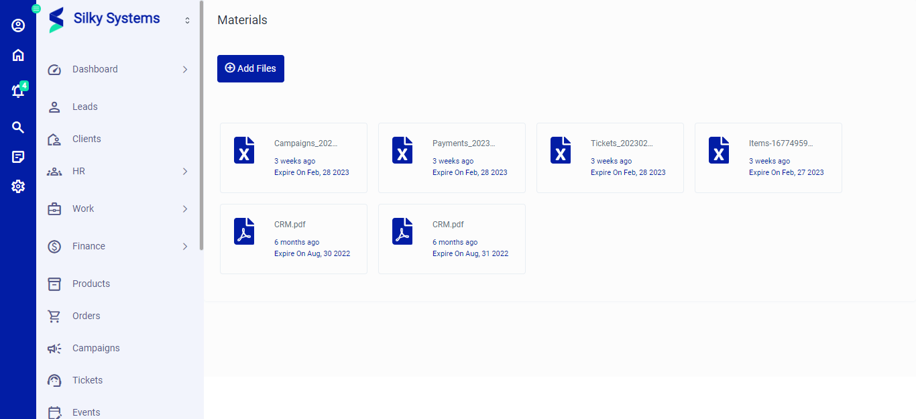916x419 pixels.
Task: Select the Tickets_202302 file card
Action: 610,158
